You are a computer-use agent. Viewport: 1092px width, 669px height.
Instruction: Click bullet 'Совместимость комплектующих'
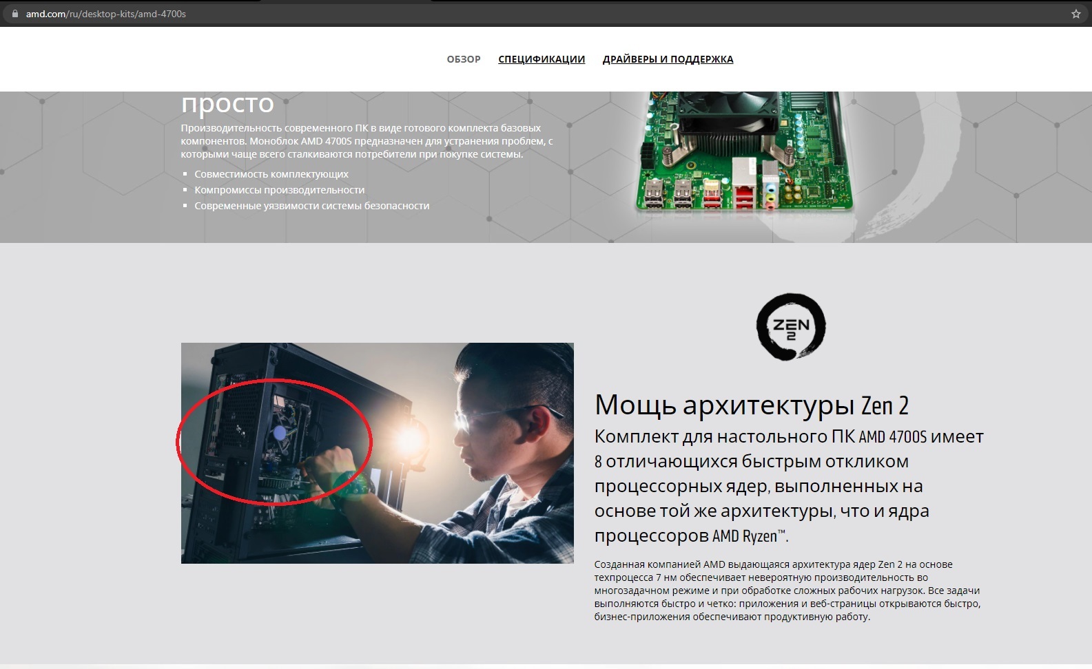271,174
